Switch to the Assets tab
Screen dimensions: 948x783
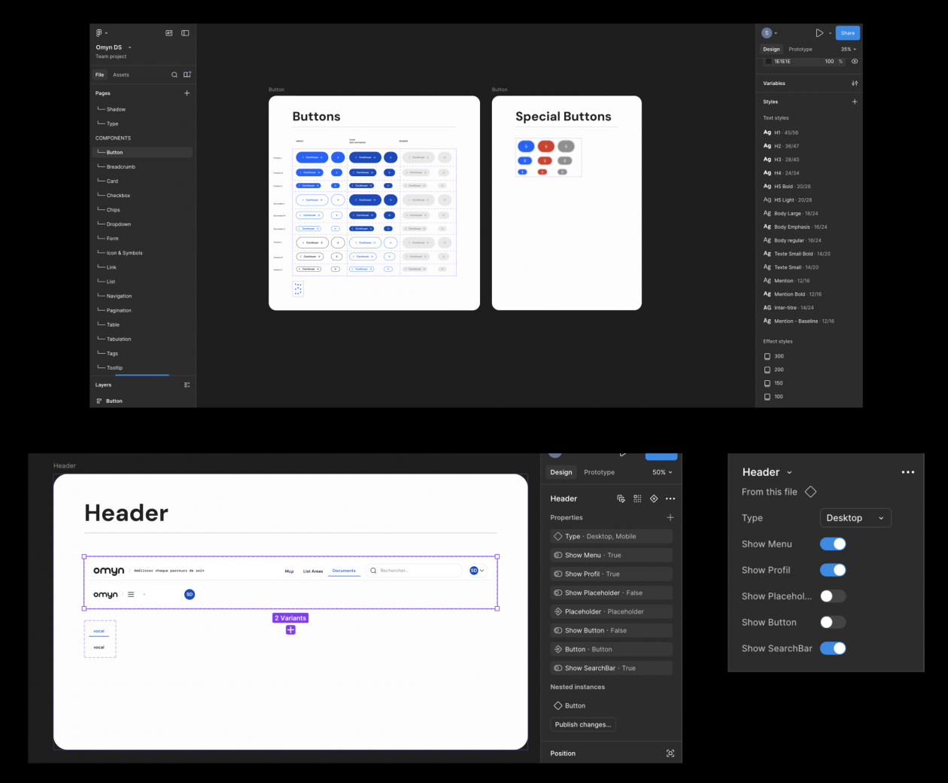(x=121, y=75)
